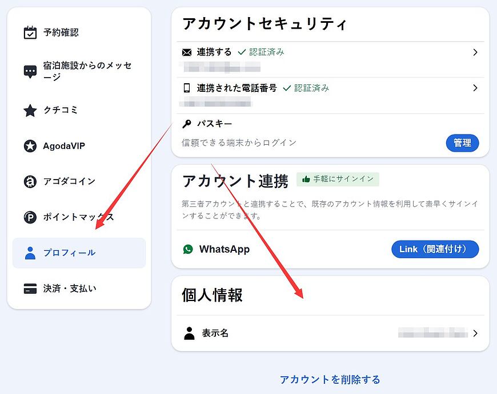Screen dimensions: 497x394
Task: Click the Link（関連付け） button for WhatsApp
Action: (x=435, y=249)
